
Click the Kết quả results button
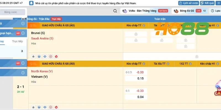tap(207, 3)
